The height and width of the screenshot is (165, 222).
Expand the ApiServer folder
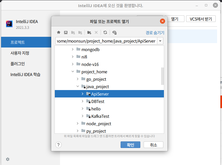[82, 94]
